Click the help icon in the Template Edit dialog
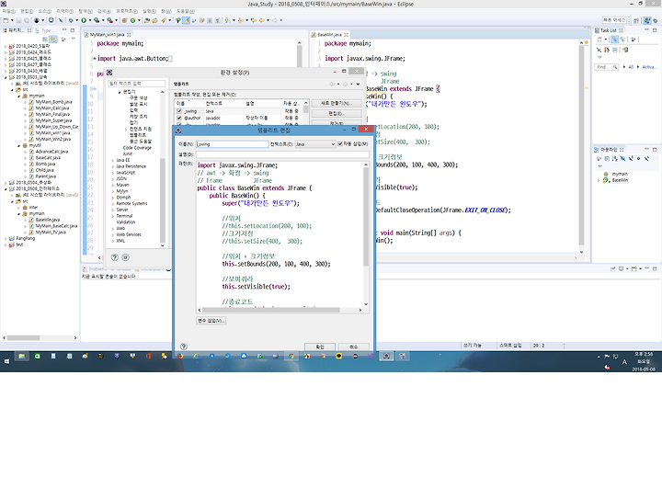 [x=184, y=347]
